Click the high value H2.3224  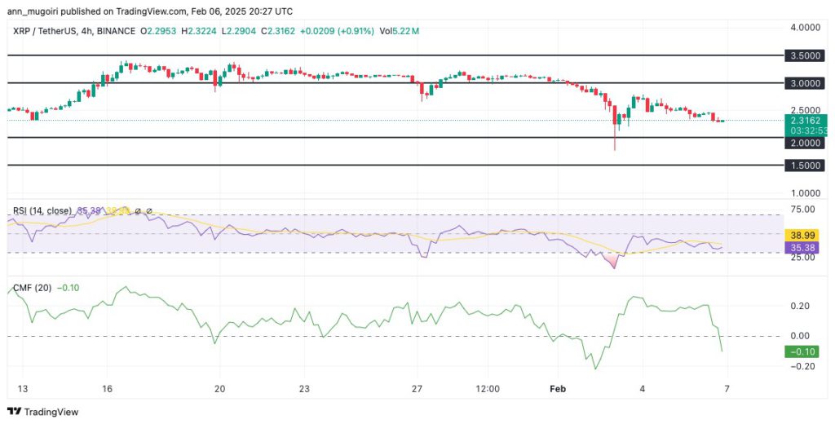pyautogui.click(x=199, y=32)
